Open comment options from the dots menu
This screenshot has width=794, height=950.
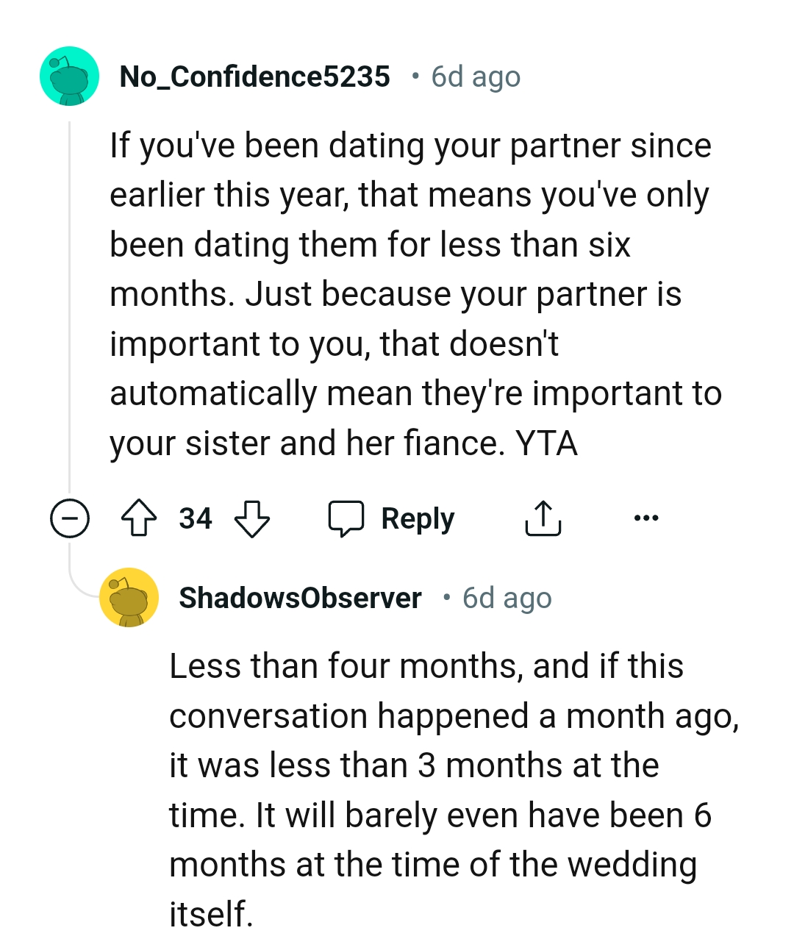coord(645,518)
